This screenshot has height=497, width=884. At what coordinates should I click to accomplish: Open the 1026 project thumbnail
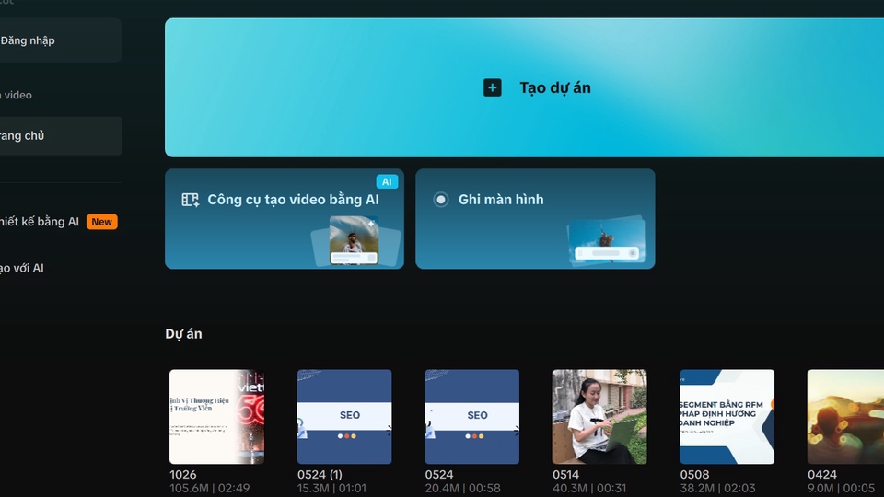coord(216,417)
